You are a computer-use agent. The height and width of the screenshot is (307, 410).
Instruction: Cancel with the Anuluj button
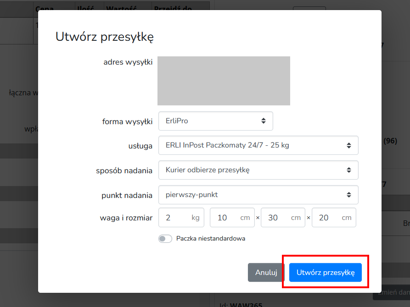pyautogui.click(x=266, y=272)
